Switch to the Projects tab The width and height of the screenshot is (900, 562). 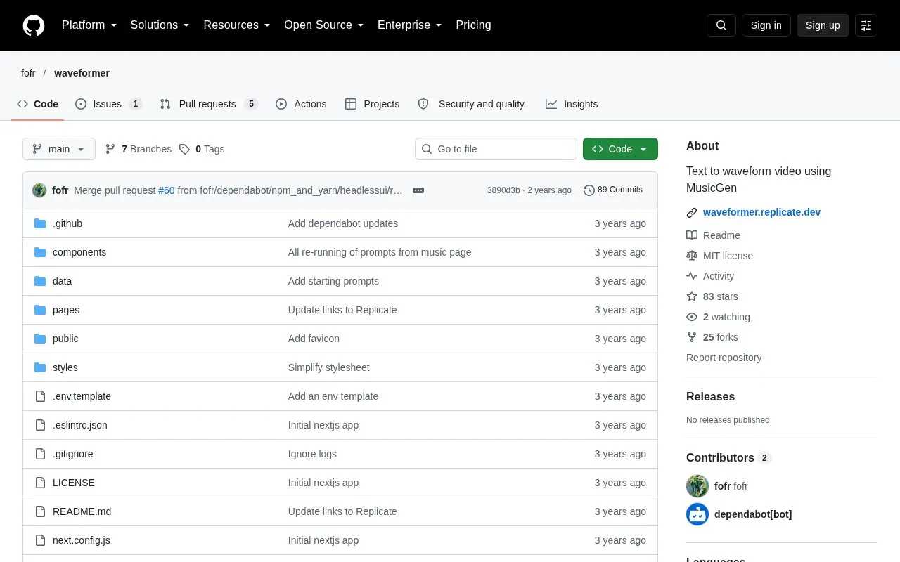point(373,104)
